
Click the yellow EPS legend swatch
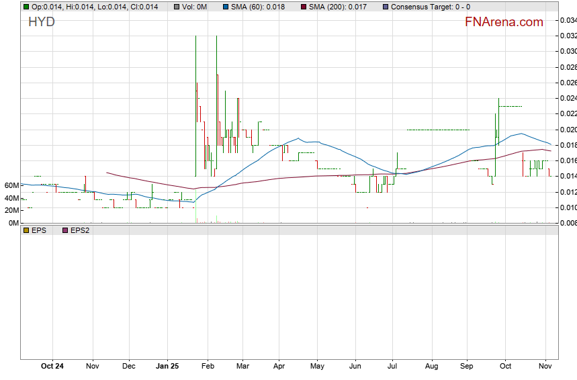coord(26,230)
